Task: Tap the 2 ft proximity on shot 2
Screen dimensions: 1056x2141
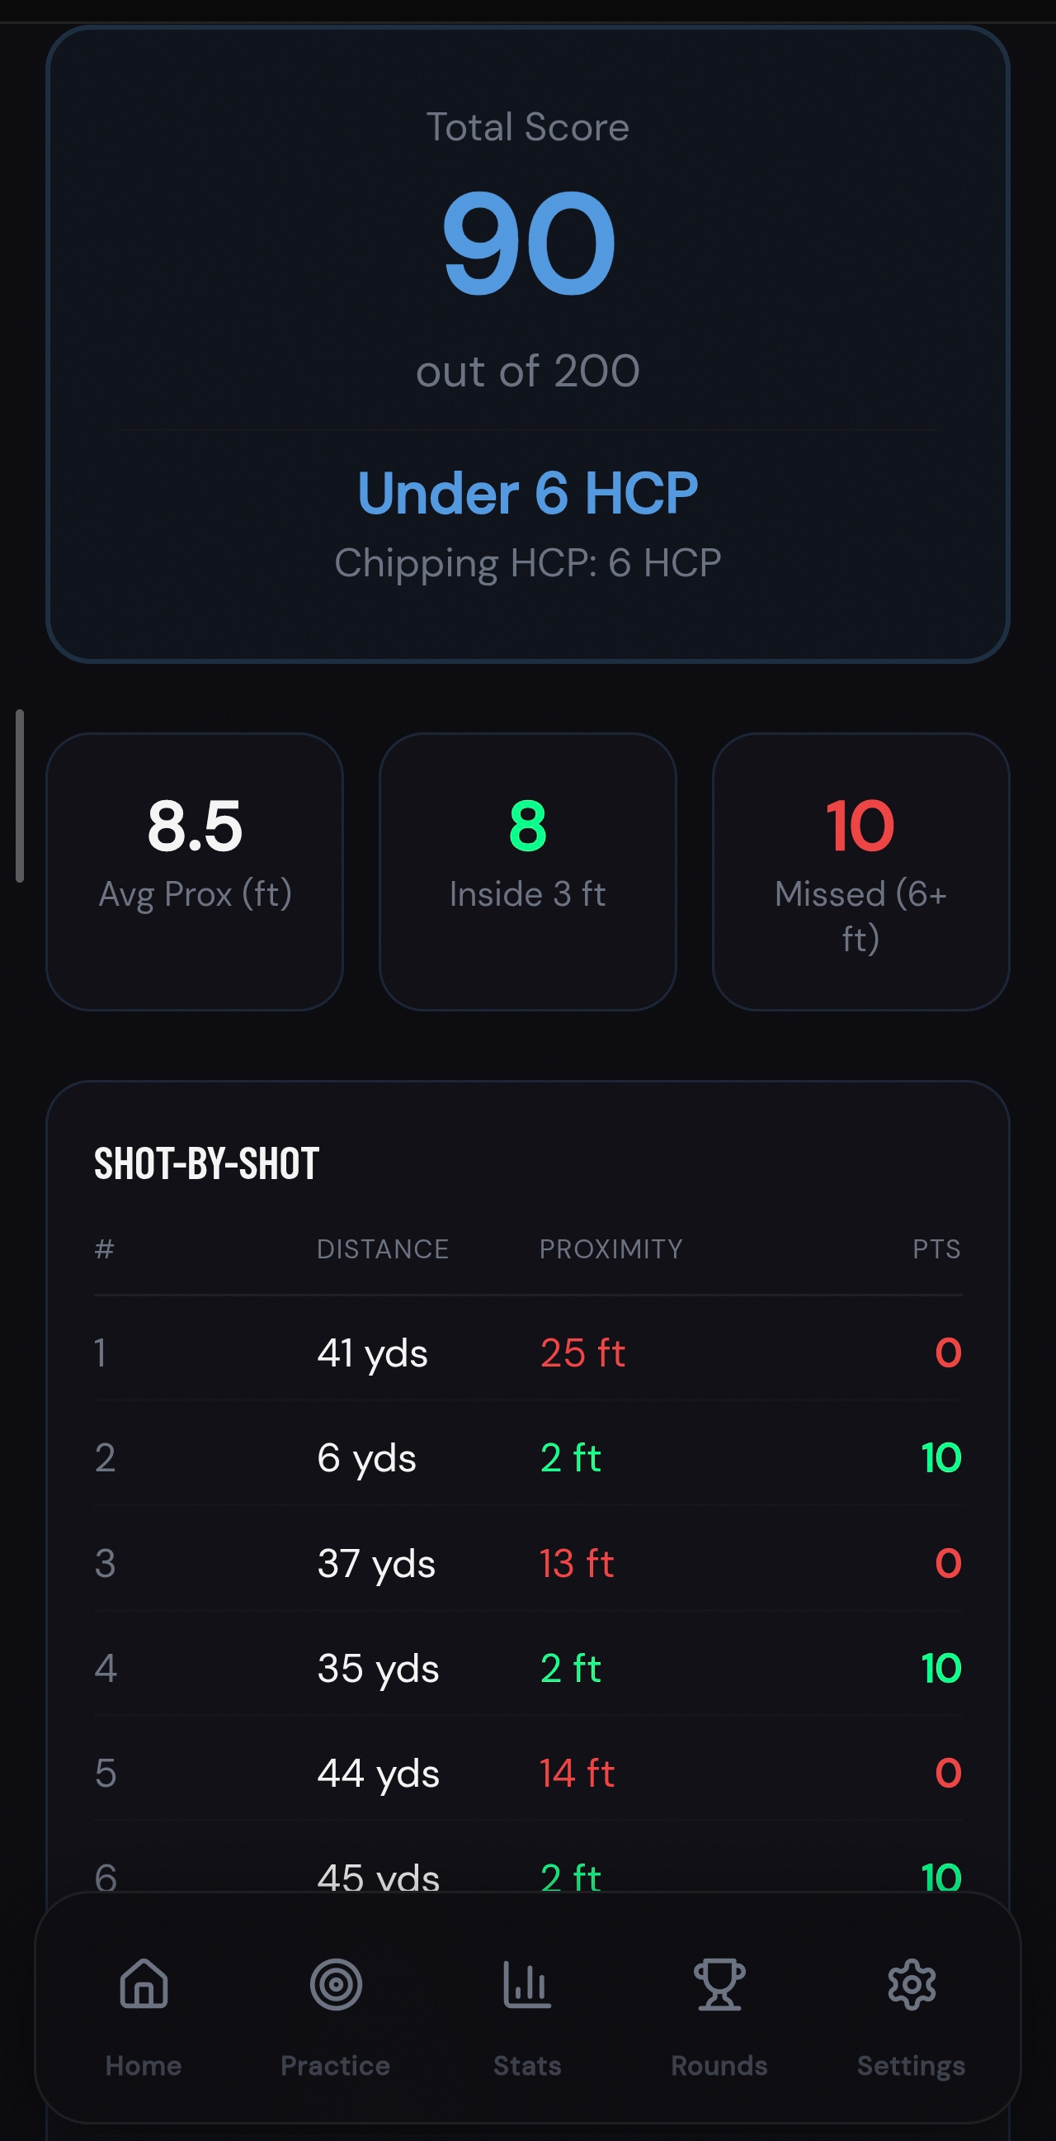Action: point(570,1458)
